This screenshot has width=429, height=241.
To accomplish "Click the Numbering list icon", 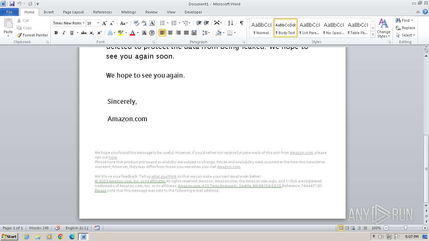I will pos(174,23).
